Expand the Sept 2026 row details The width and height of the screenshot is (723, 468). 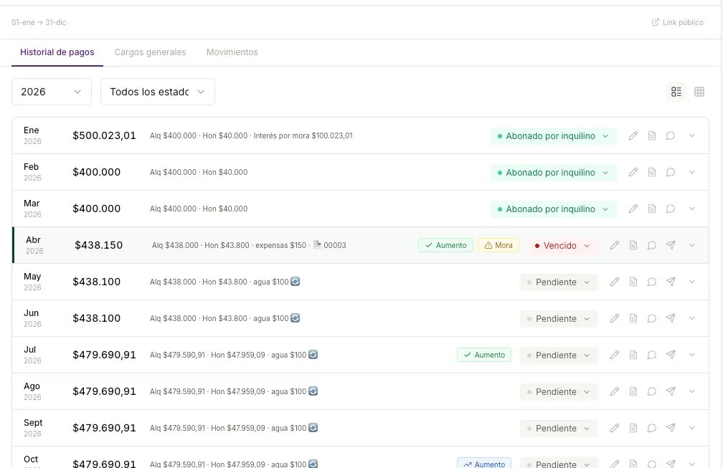[x=691, y=428]
